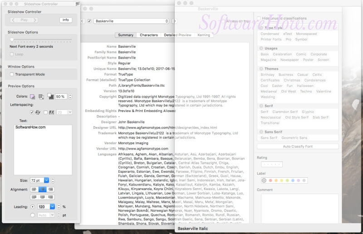Open the Leading 120 dropdown
Viewport: 363px width, 234px height.
[53, 207]
